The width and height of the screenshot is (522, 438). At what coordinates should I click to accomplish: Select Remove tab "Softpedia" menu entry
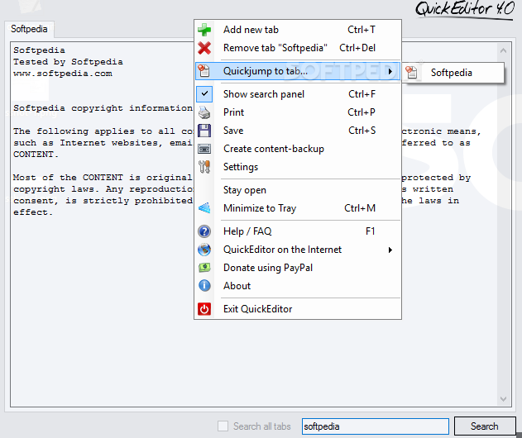(x=298, y=48)
